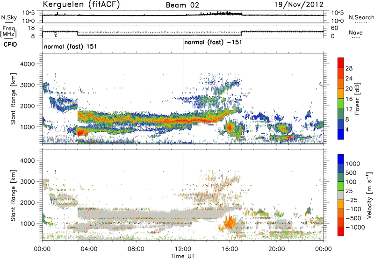Click the 'Kerguelen (fitACF)' title text
This screenshot has height=259, width=374.
click(81, 5)
